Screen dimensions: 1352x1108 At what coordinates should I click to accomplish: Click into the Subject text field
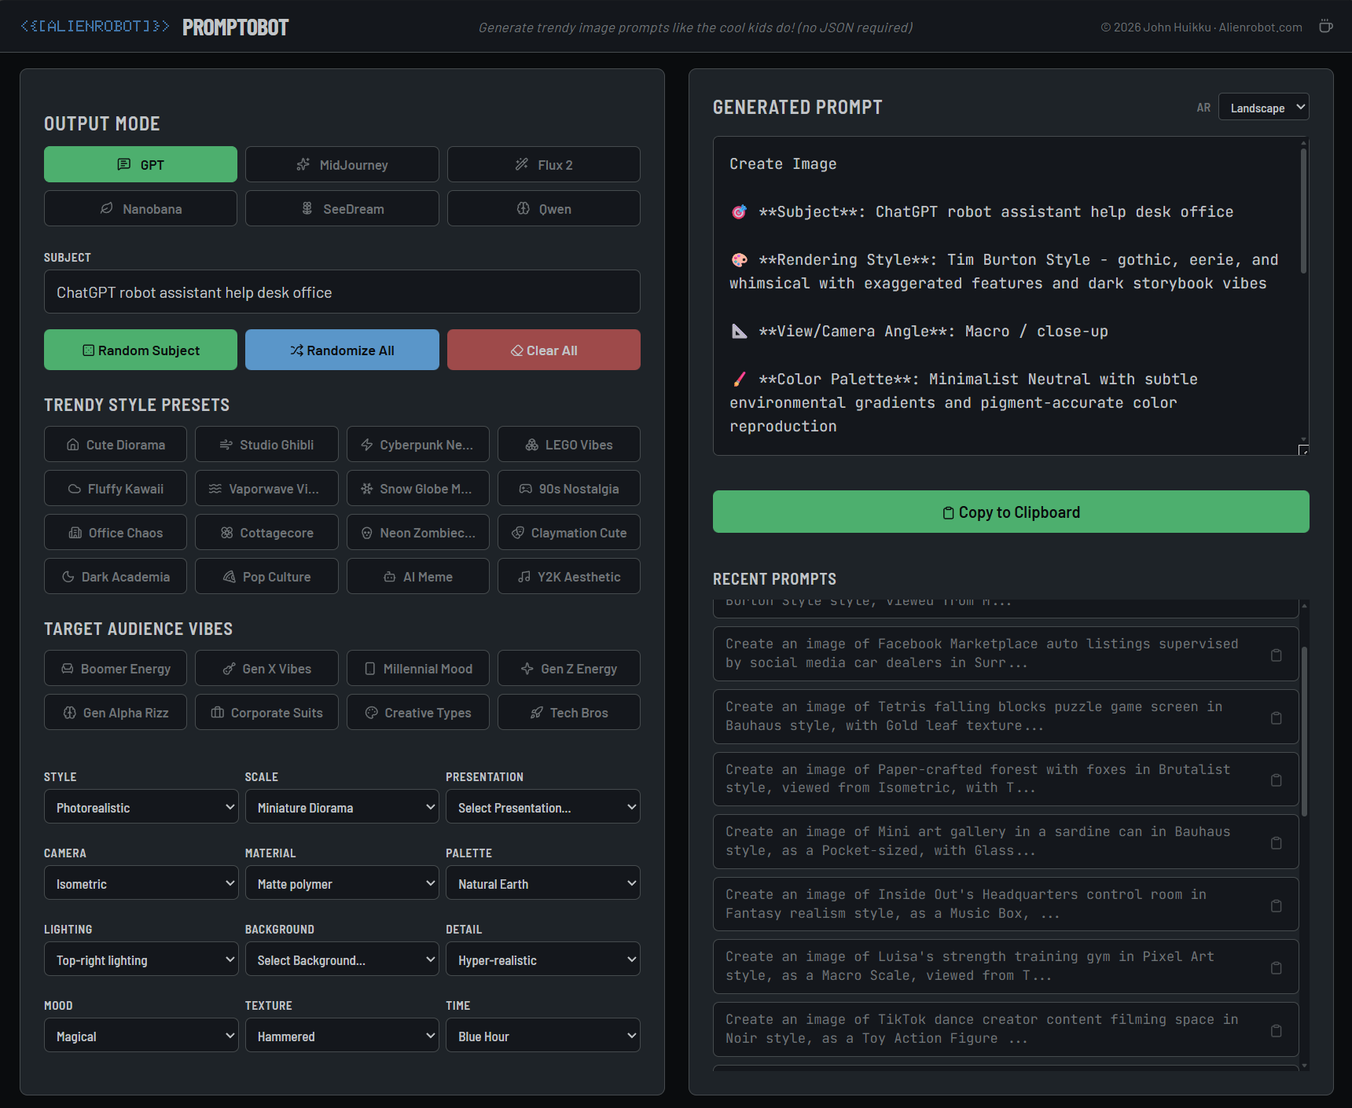[342, 292]
